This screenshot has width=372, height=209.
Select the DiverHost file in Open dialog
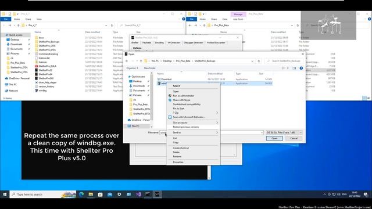pos(166,79)
